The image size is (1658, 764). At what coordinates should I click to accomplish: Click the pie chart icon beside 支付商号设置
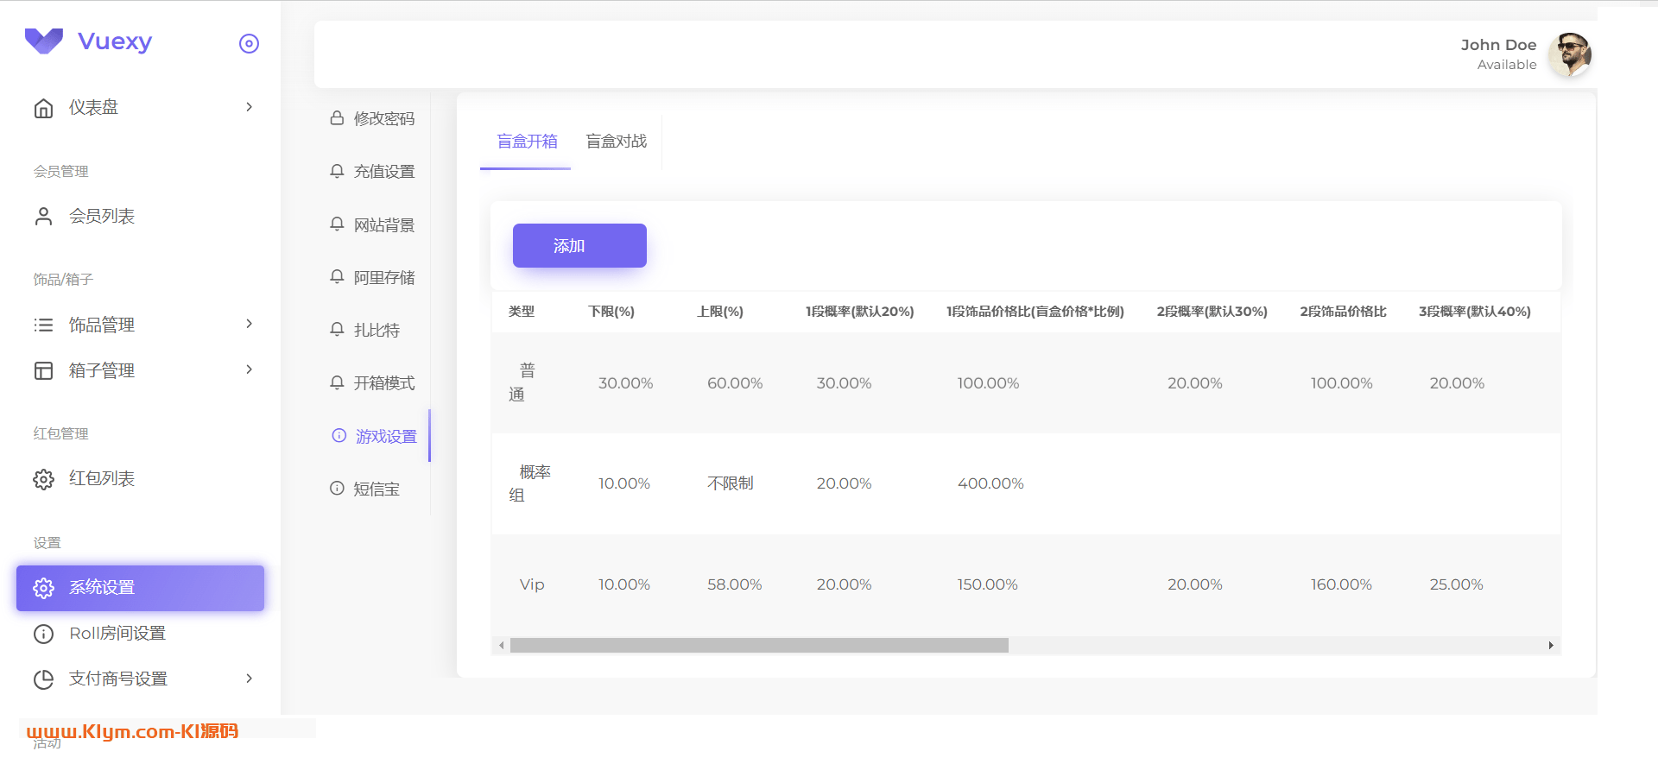click(x=43, y=679)
